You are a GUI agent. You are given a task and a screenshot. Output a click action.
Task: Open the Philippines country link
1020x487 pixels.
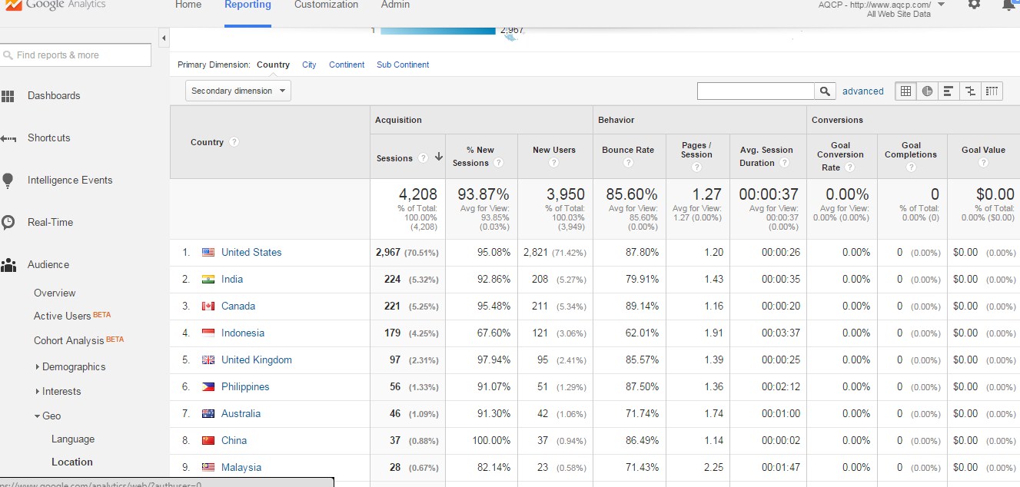[245, 387]
